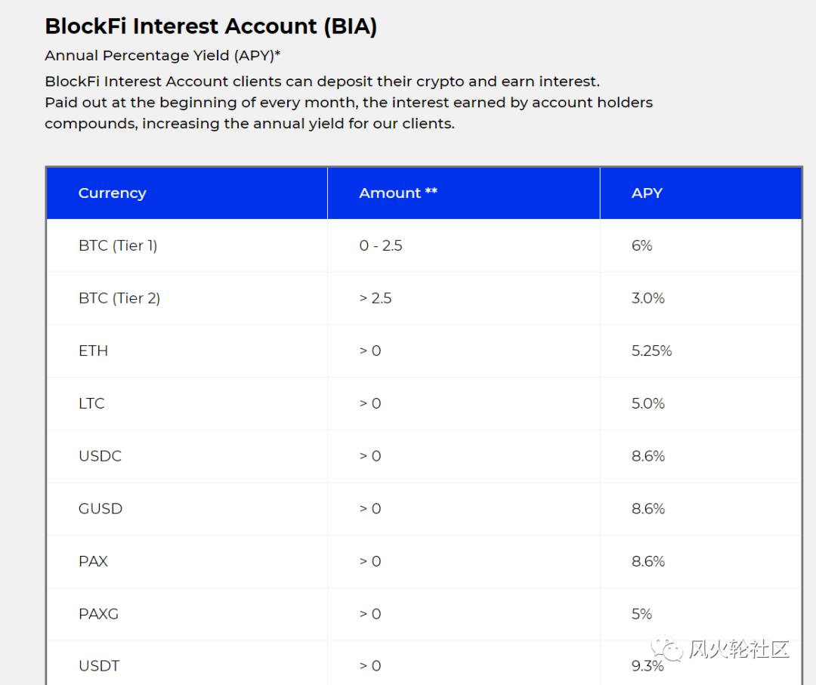Click the 风火轮社区 watermark text
The width and height of the screenshot is (816, 685).
pyautogui.click(x=738, y=649)
